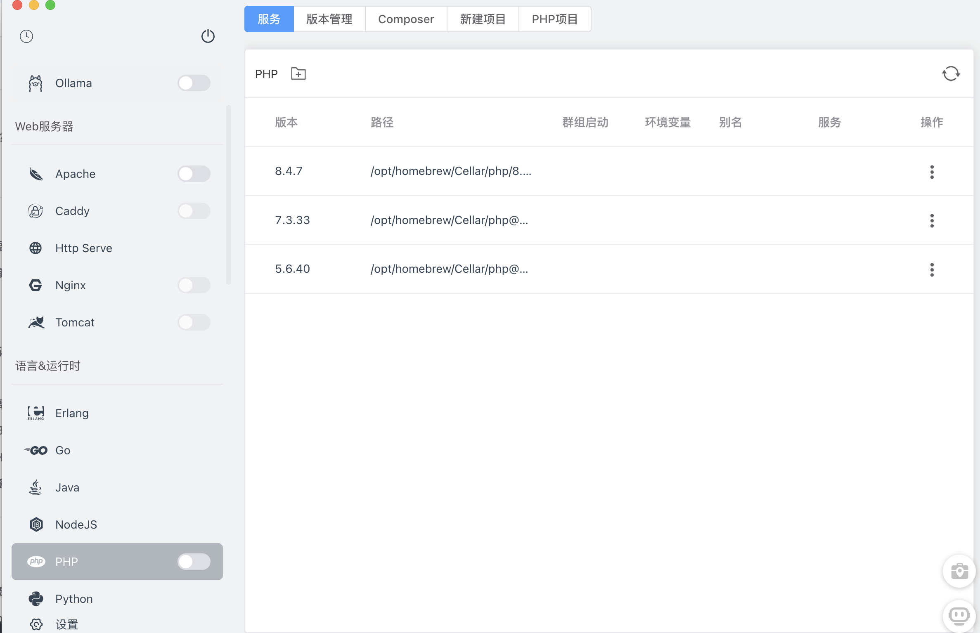Select NodeJS label in the sidebar
Screen dimensions: 980x633
point(76,524)
